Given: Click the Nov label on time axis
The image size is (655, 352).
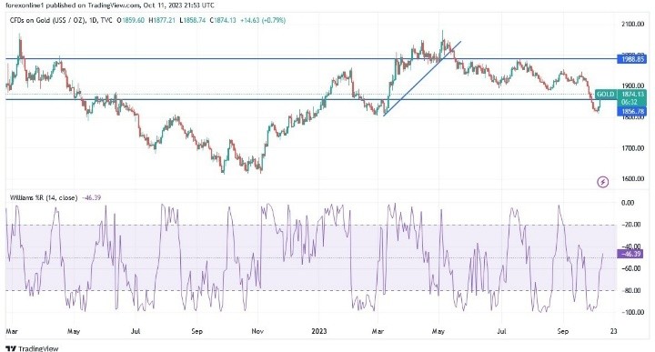Looking at the screenshot, I should click(257, 332).
